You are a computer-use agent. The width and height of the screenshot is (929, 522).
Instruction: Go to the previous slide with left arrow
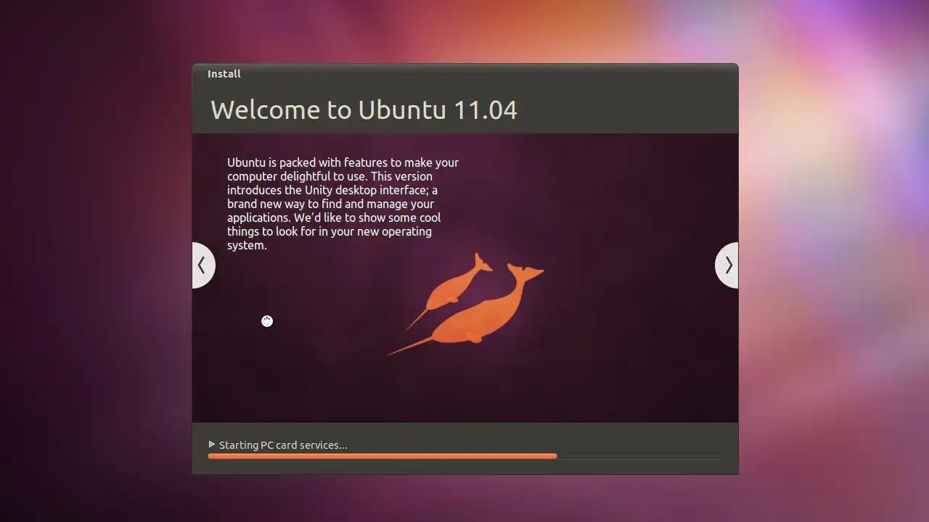point(203,265)
